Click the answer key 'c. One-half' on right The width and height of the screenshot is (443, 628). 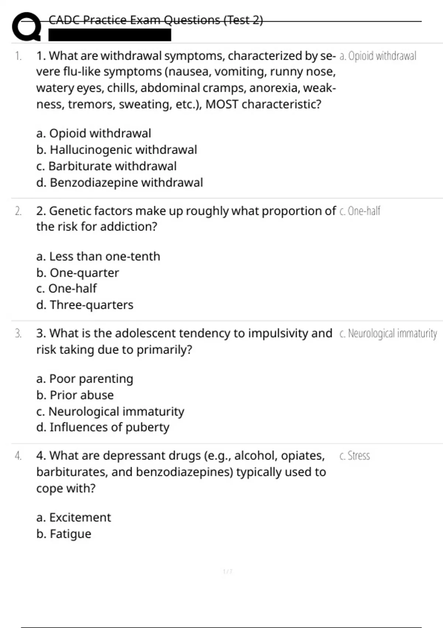pos(360,211)
